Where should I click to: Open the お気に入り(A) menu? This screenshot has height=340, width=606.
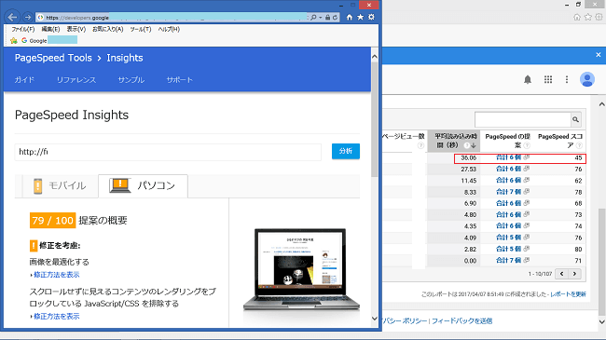coord(108,30)
